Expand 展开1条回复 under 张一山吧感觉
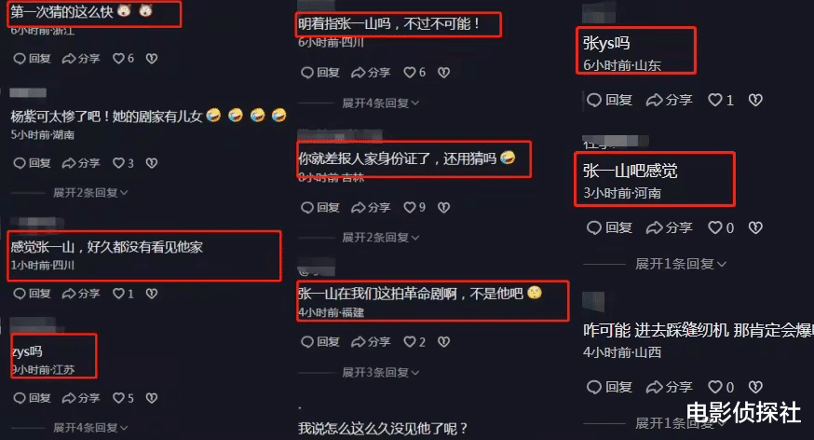The height and width of the screenshot is (440, 814). click(680, 264)
